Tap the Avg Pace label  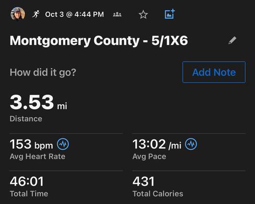[x=149, y=157]
